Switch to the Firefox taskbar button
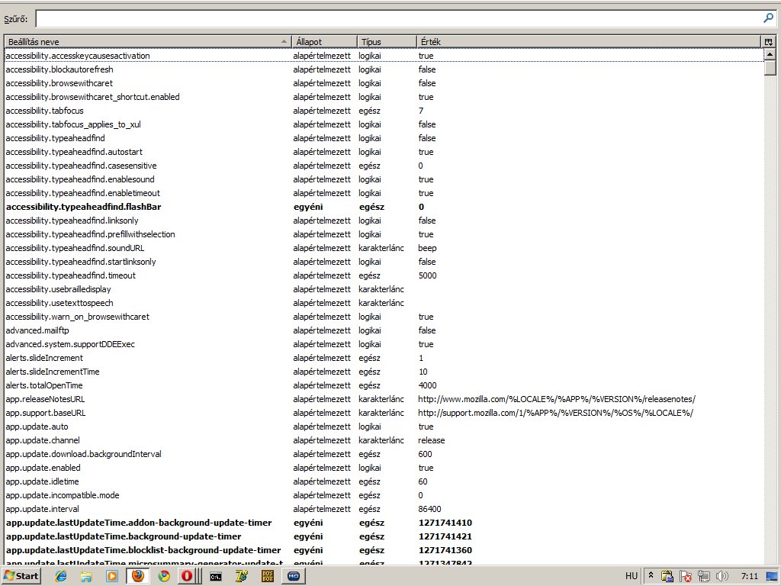 138,576
